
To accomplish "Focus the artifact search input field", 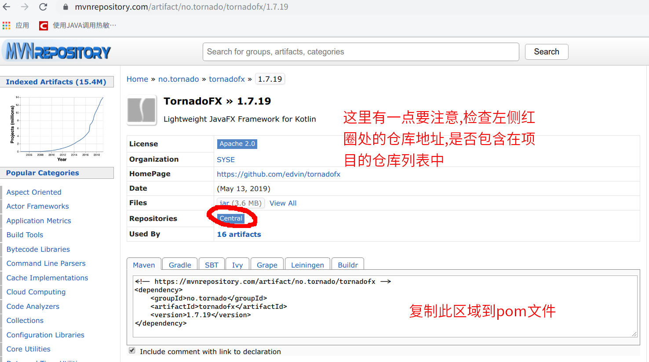I will (x=361, y=52).
